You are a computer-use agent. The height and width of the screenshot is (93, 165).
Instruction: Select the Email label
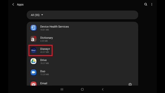tap(44, 83)
